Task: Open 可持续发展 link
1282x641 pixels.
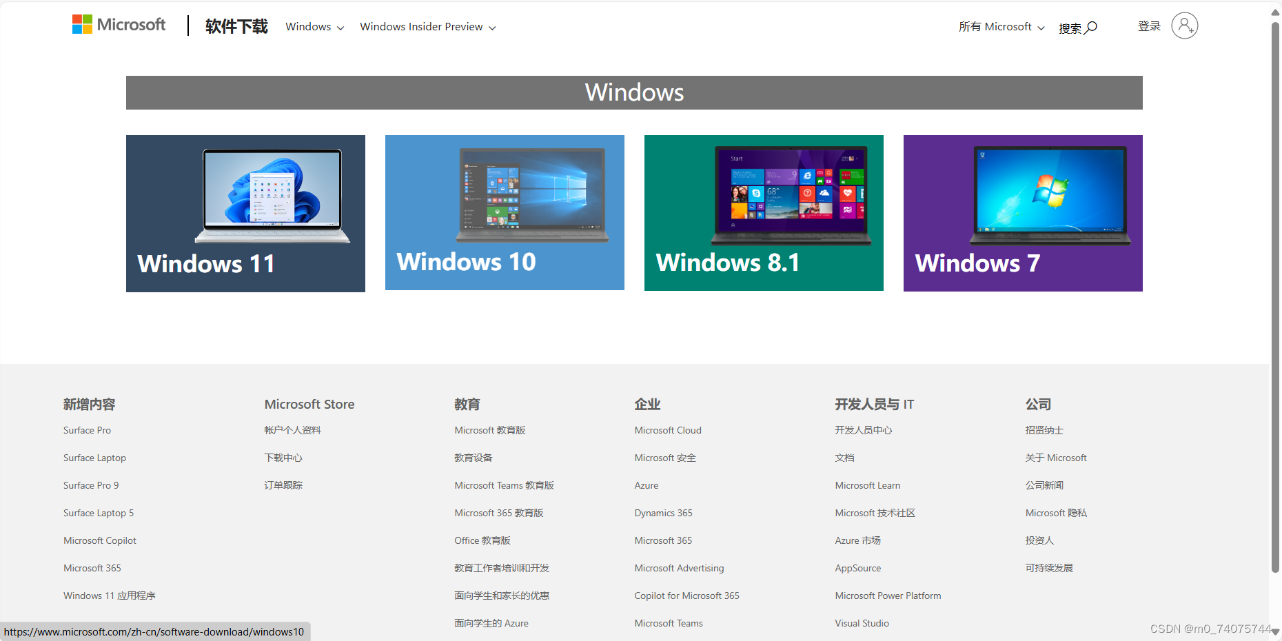Action: pyautogui.click(x=1049, y=568)
